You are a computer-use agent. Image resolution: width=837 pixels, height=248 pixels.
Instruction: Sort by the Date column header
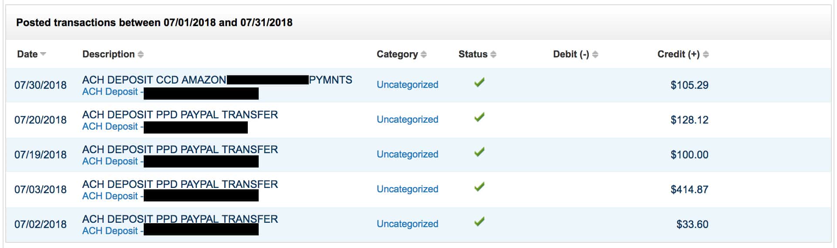coord(27,54)
